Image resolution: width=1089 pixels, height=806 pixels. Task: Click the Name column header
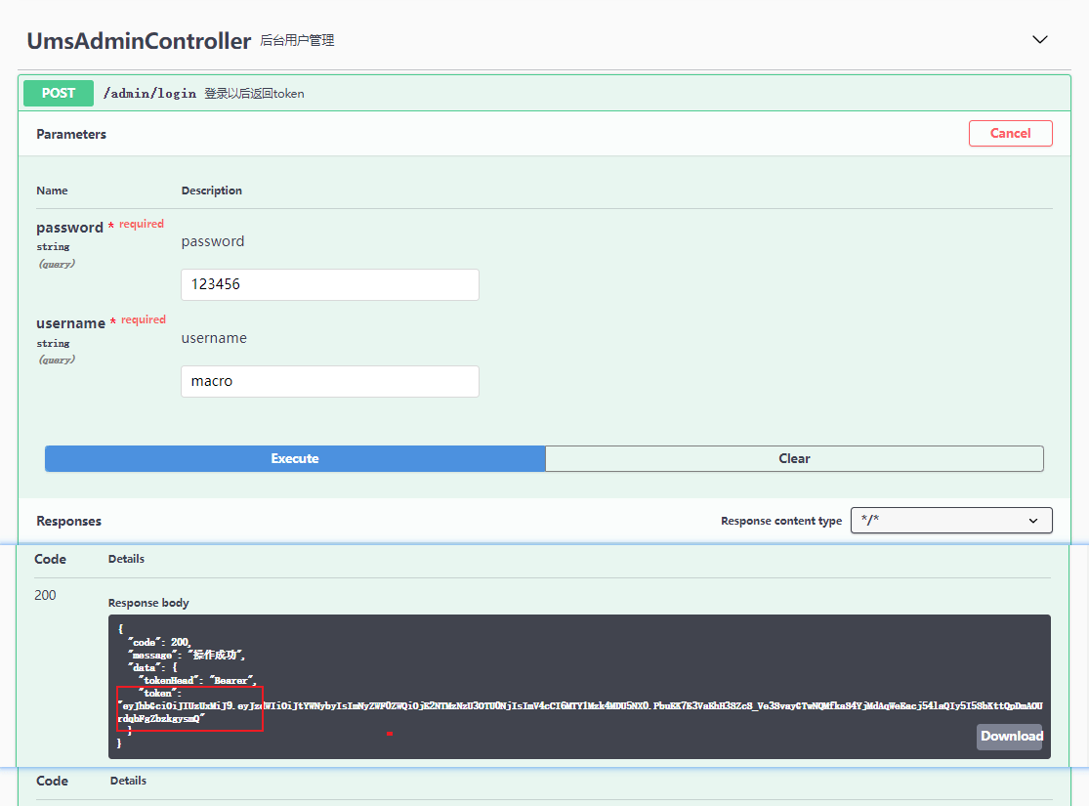tap(52, 191)
